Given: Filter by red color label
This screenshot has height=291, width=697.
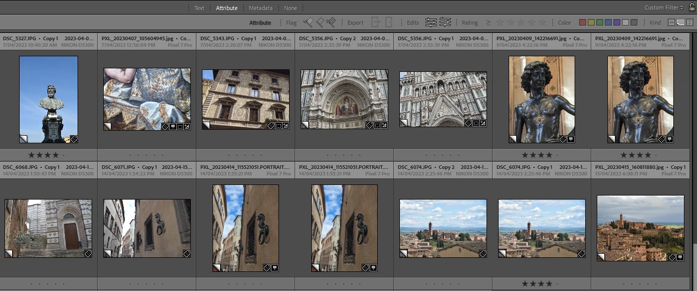Looking at the screenshot, I should pos(583,23).
